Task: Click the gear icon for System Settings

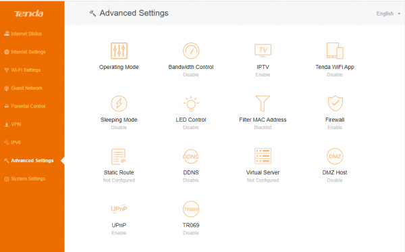Action: click(7, 179)
